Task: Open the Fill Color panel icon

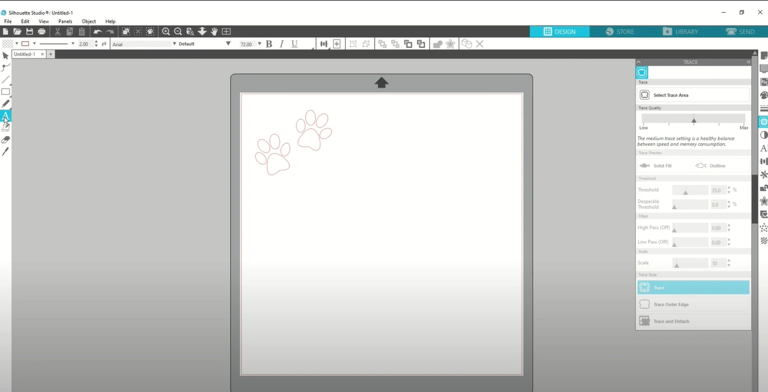Action: (x=764, y=95)
